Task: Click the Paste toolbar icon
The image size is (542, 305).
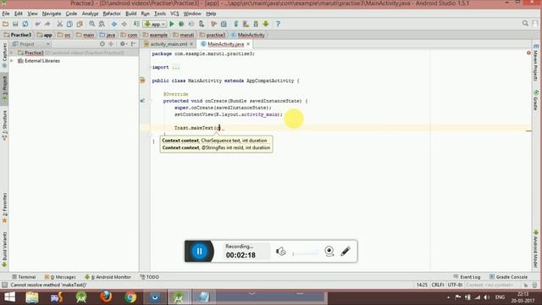Action: point(80,24)
